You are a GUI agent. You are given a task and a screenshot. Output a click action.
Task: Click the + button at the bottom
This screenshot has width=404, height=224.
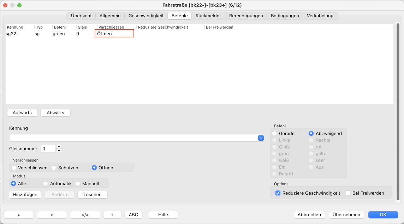tap(112, 214)
